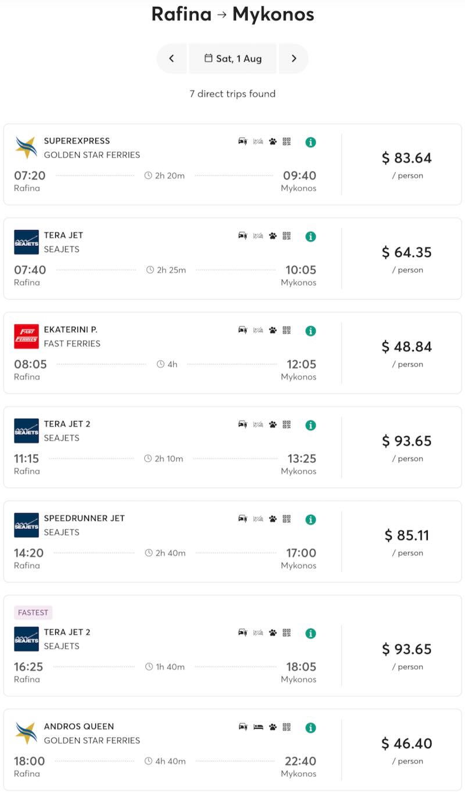
Task: Click the cabin bed icon on ANDROS QUEEN
Action: [257, 727]
